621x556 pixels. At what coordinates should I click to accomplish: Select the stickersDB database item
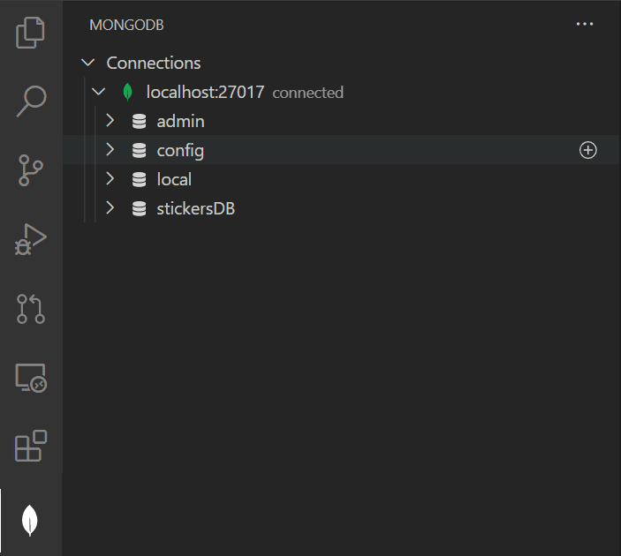tap(195, 209)
